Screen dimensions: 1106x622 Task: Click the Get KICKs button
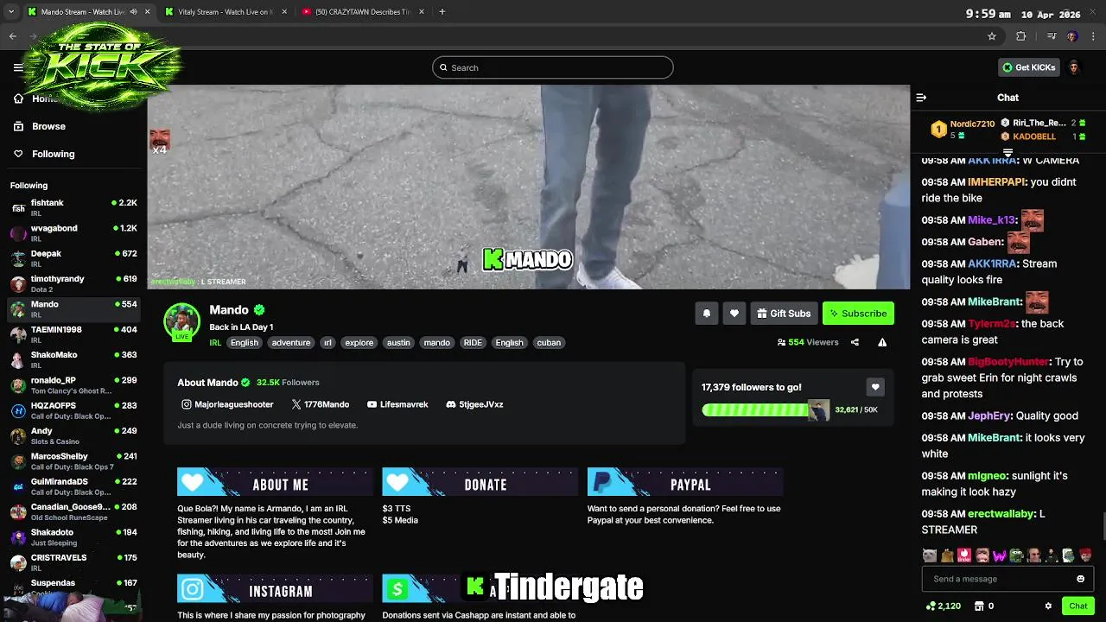(1028, 67)
